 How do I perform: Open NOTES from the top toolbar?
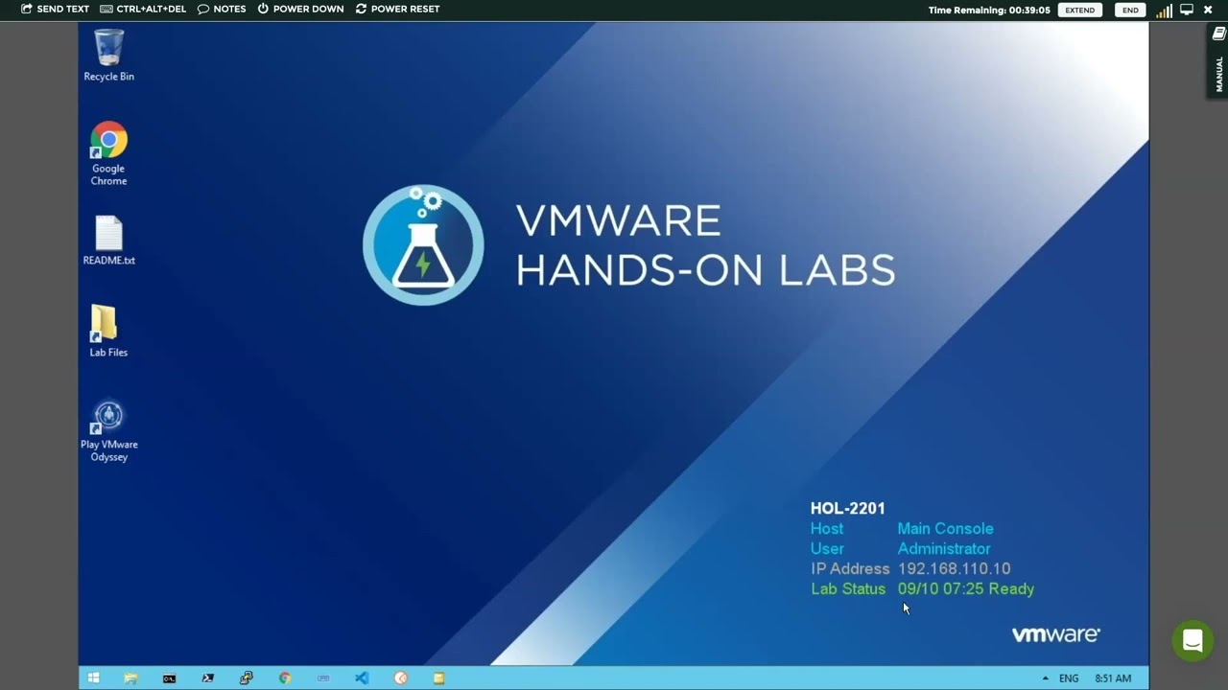click(x=222, y=10)
